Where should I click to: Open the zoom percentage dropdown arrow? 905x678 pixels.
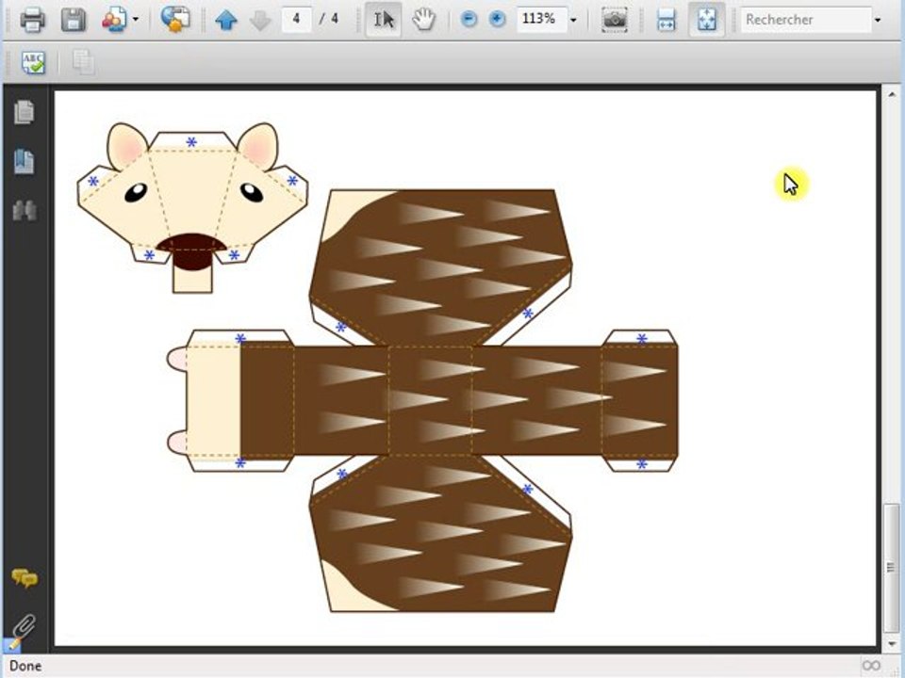(x=573, y=19)
